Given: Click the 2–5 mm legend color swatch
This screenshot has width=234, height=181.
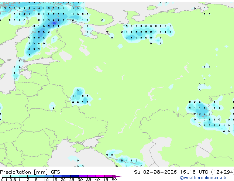Looking at the screenshot, I should point(32,176).
